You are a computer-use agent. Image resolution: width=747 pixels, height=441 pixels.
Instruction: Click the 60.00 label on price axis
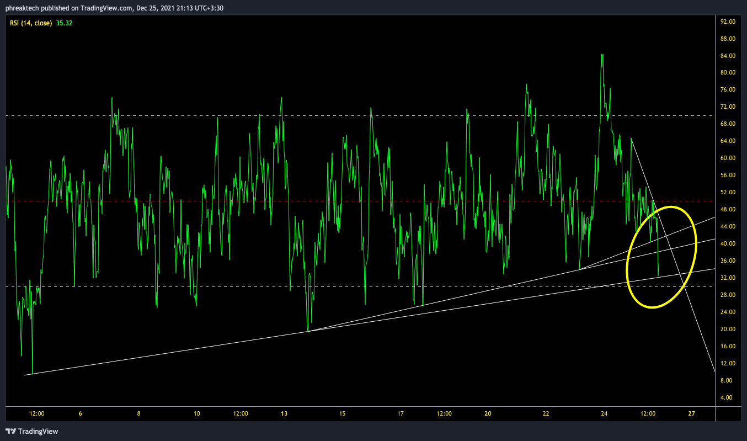728,158
